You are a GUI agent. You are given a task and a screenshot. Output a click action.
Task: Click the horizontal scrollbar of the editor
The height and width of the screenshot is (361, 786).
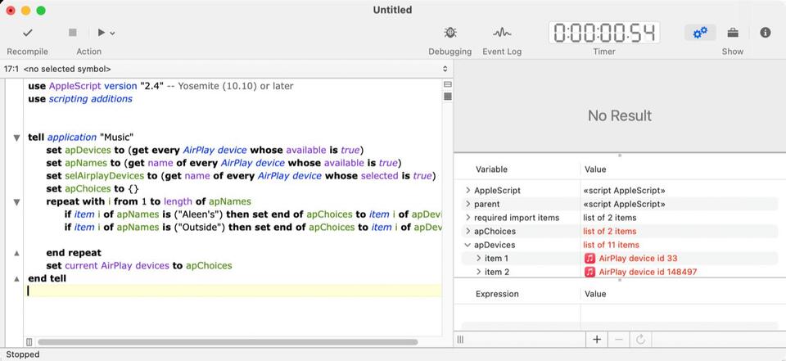click(228, 342)
